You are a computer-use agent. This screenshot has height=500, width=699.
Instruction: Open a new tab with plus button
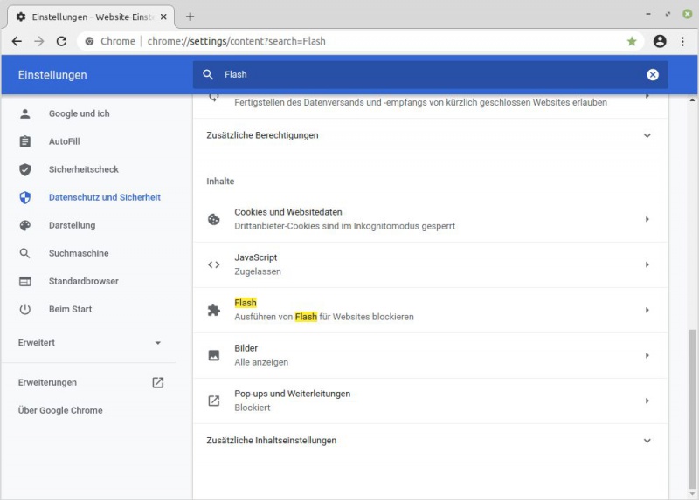[x=190, y=17]
